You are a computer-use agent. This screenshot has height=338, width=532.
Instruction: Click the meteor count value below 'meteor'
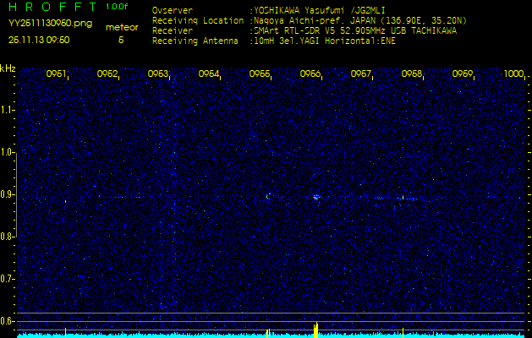click(x=121, y=40)
